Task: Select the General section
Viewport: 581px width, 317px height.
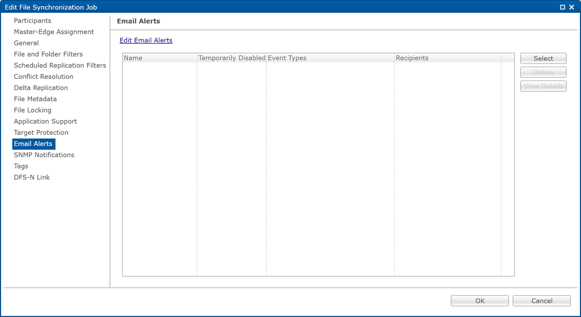Action: coord(26,43)
